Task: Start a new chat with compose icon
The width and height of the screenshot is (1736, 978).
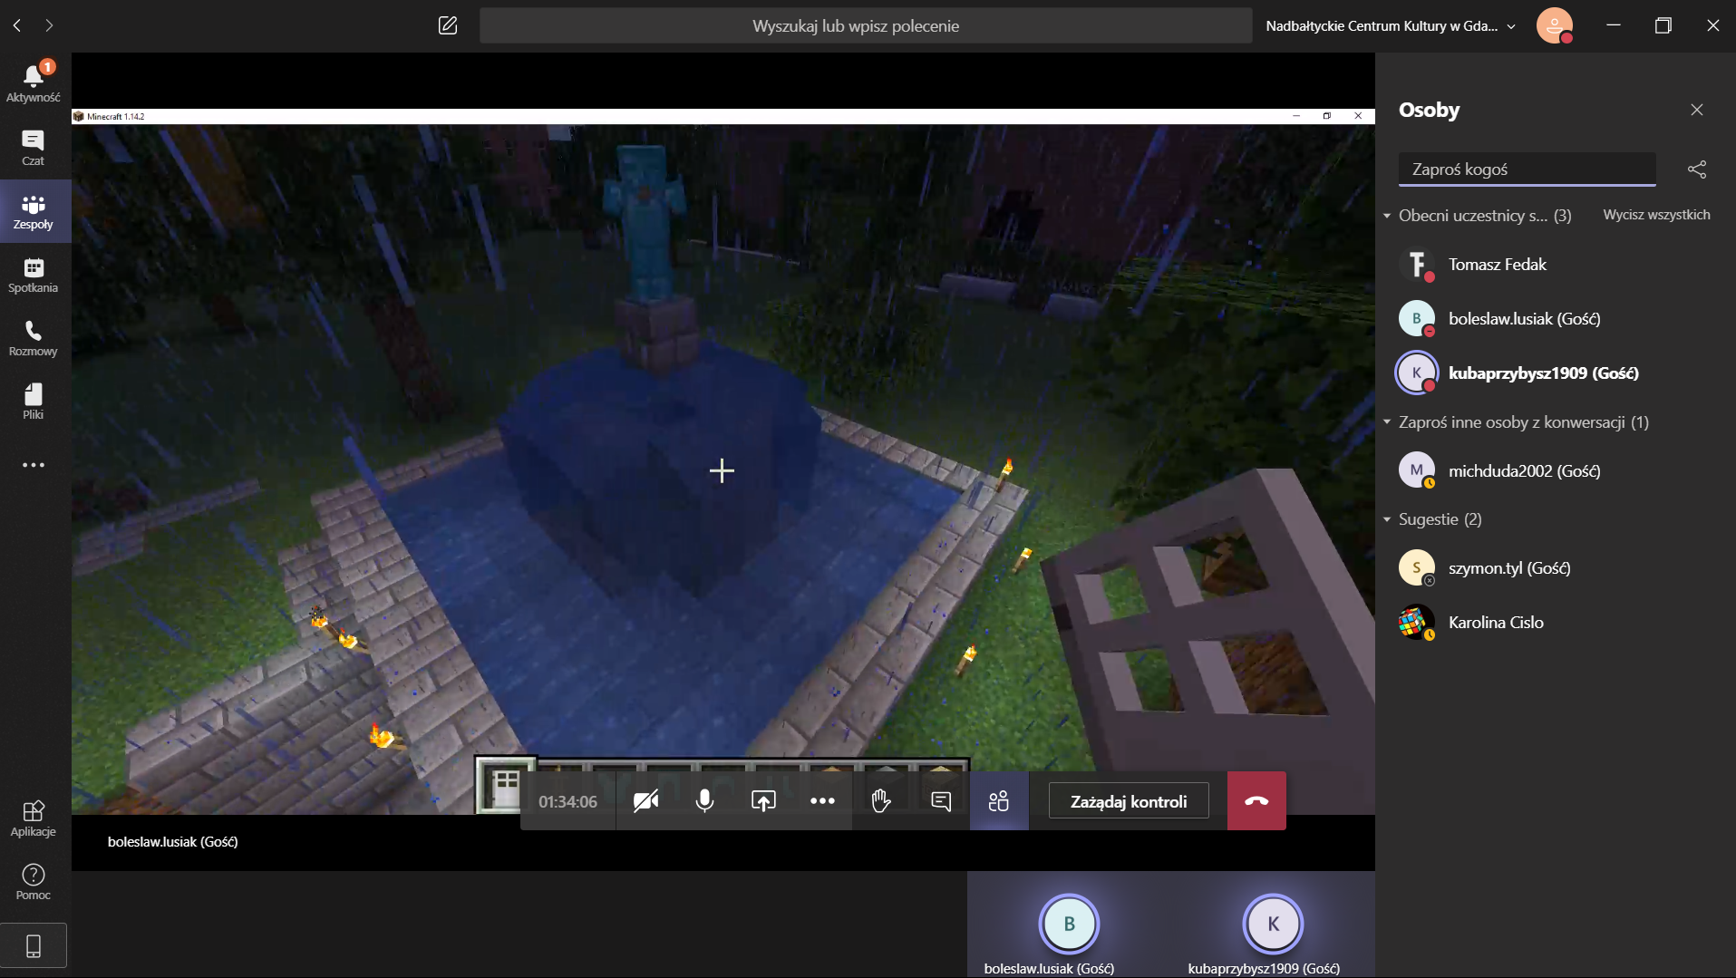Action: click(x=448, y=25)
